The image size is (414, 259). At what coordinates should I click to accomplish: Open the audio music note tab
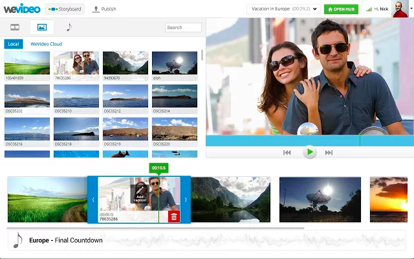[x=69, y=27]
